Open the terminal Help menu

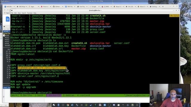tap(35, 13)
